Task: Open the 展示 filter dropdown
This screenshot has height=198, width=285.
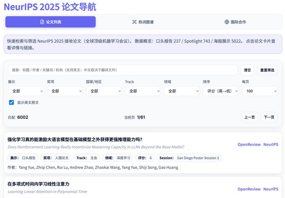Action: coord(26,91)
